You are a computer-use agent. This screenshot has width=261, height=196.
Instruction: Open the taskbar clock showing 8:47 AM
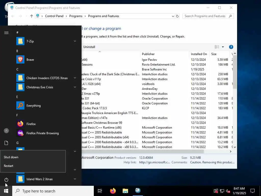click(x=239, y=191)
